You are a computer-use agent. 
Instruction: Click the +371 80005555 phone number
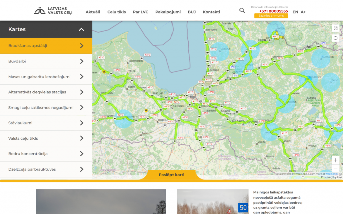point(273,11)
